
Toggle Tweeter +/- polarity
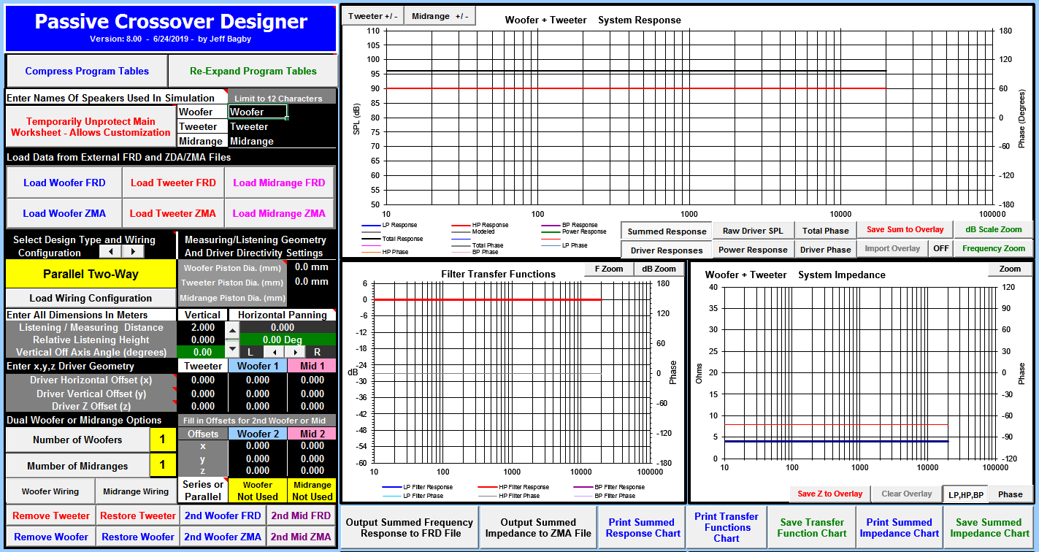(372, 16)
